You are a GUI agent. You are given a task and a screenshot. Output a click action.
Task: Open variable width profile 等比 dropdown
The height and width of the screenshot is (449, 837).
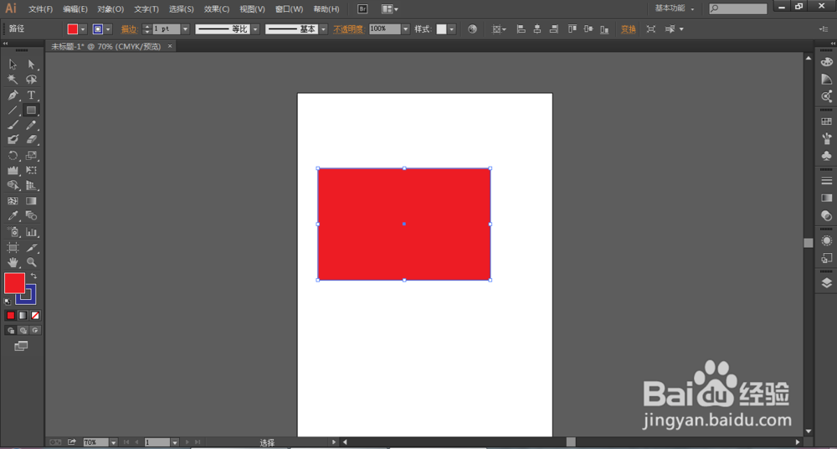point(255,28)
